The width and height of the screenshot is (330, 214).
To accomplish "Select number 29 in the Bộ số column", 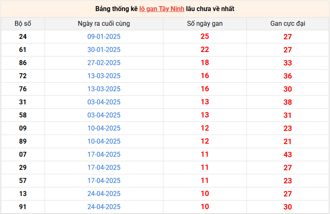I will [23, 167].
